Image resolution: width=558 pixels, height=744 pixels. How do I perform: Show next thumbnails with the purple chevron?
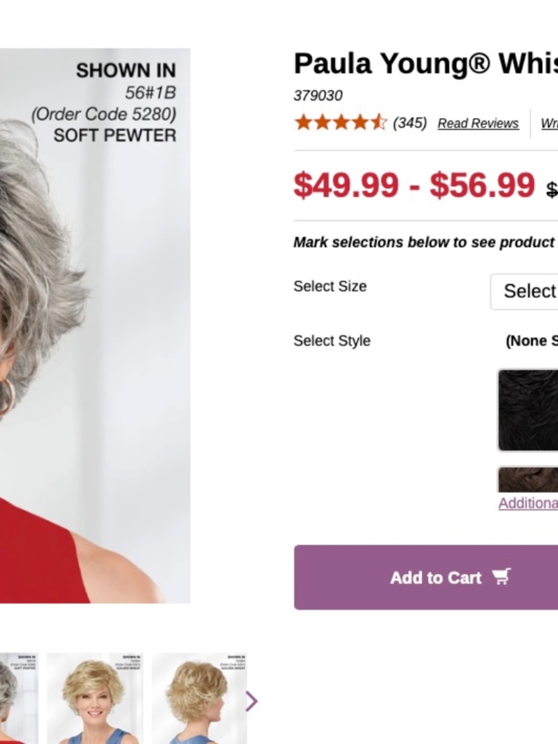(252, 701)
